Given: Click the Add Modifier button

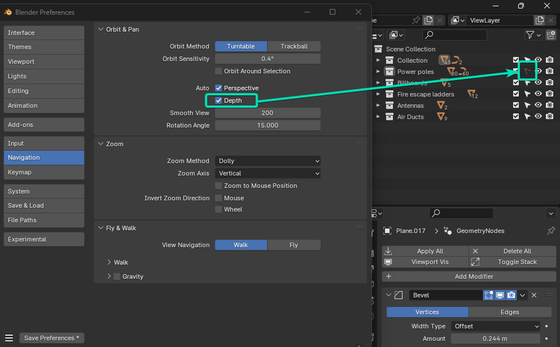Looking at the screenshot, I should 469,276.
